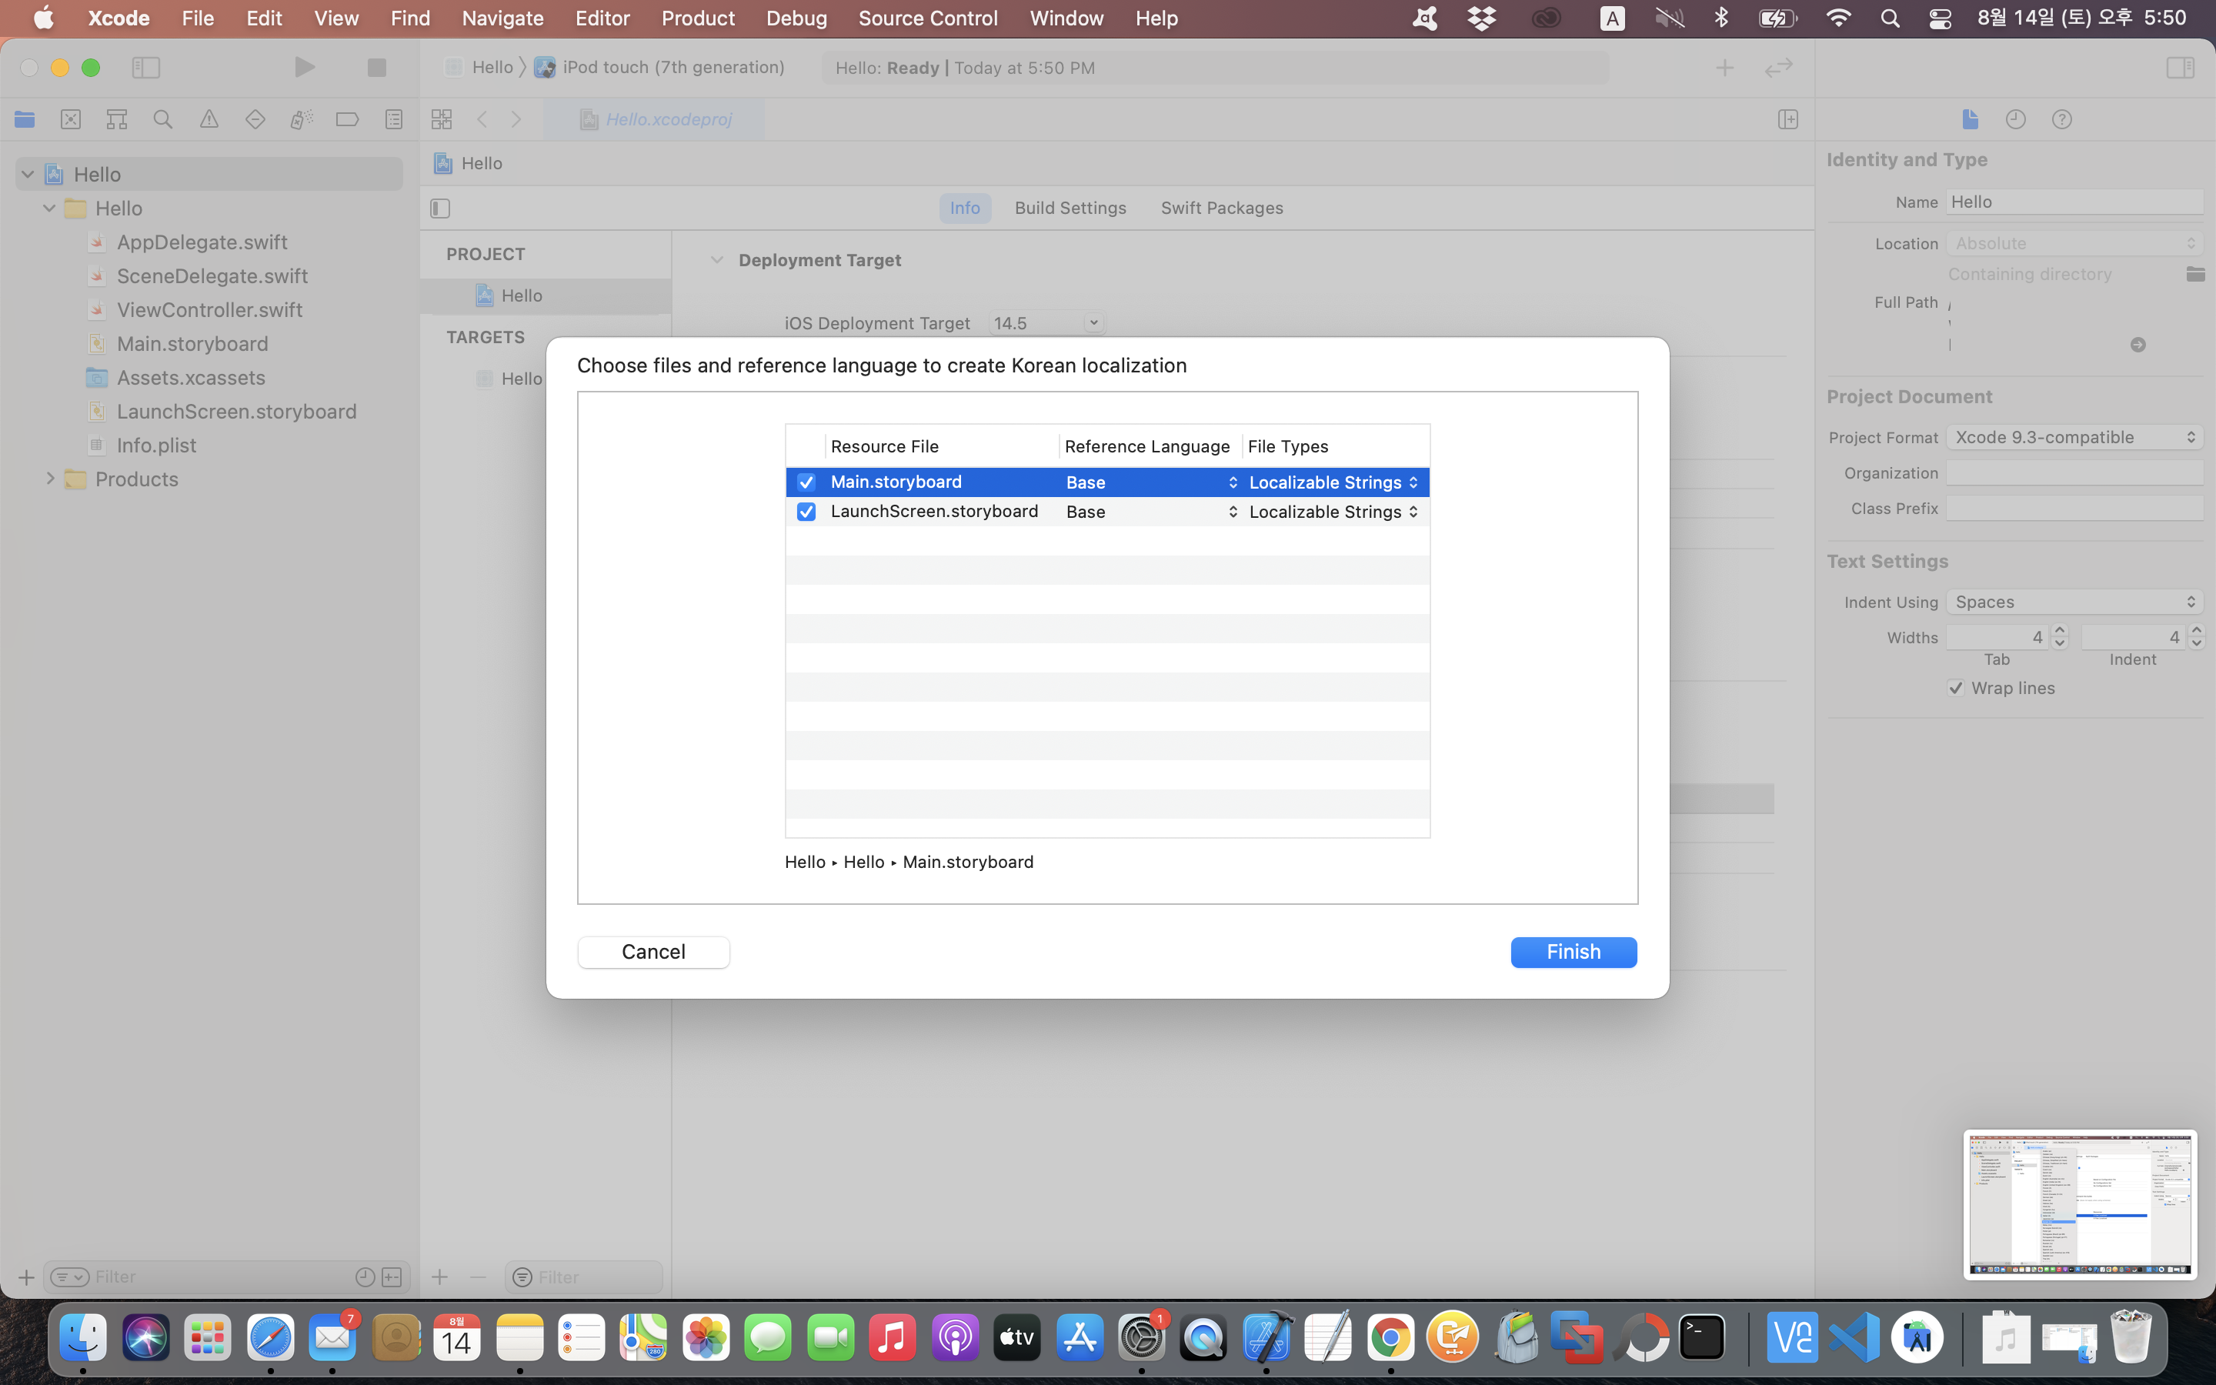The width and height of the screenshot is (2216, 1385).
Task: Uncheck the Main.storyboard resource checkbox
Action: tap(806, 482)
